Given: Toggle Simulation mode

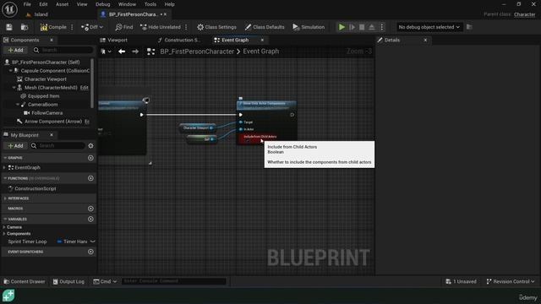Looking at the screenshot, I should click(309, 27).
